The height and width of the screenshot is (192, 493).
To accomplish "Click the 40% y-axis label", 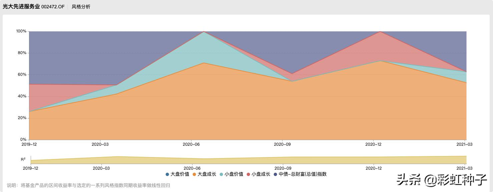I will pyautogui.click(x=22, y=96).
